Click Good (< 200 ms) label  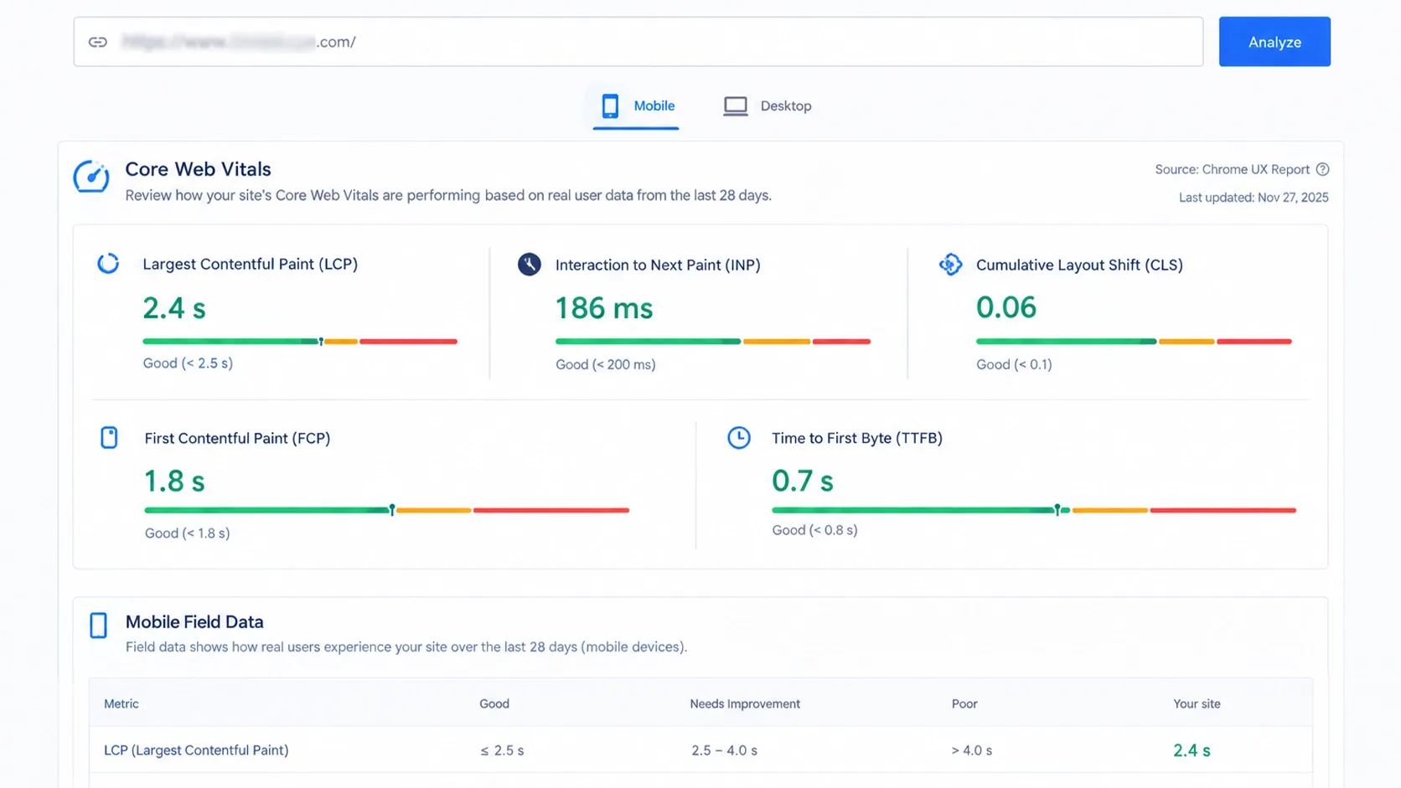pos(605,364)
